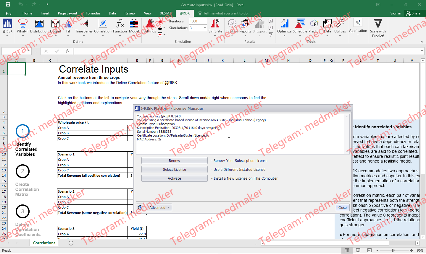Click the Output define icon

click(55, 26)
